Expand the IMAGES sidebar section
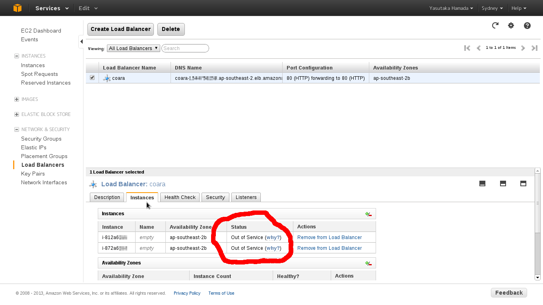This screenshot has width=543, height=305. click(16, 99)
